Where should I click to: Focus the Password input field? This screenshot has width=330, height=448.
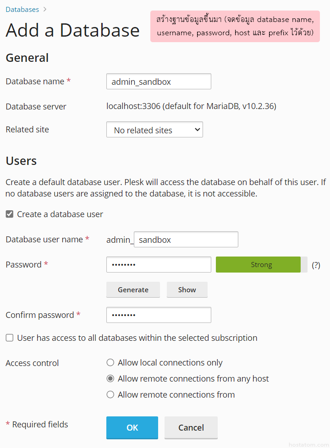159,265
